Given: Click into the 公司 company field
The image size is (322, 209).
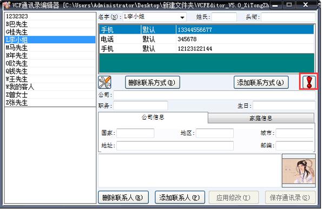Looking at the screenshot, I should (214, 95).
